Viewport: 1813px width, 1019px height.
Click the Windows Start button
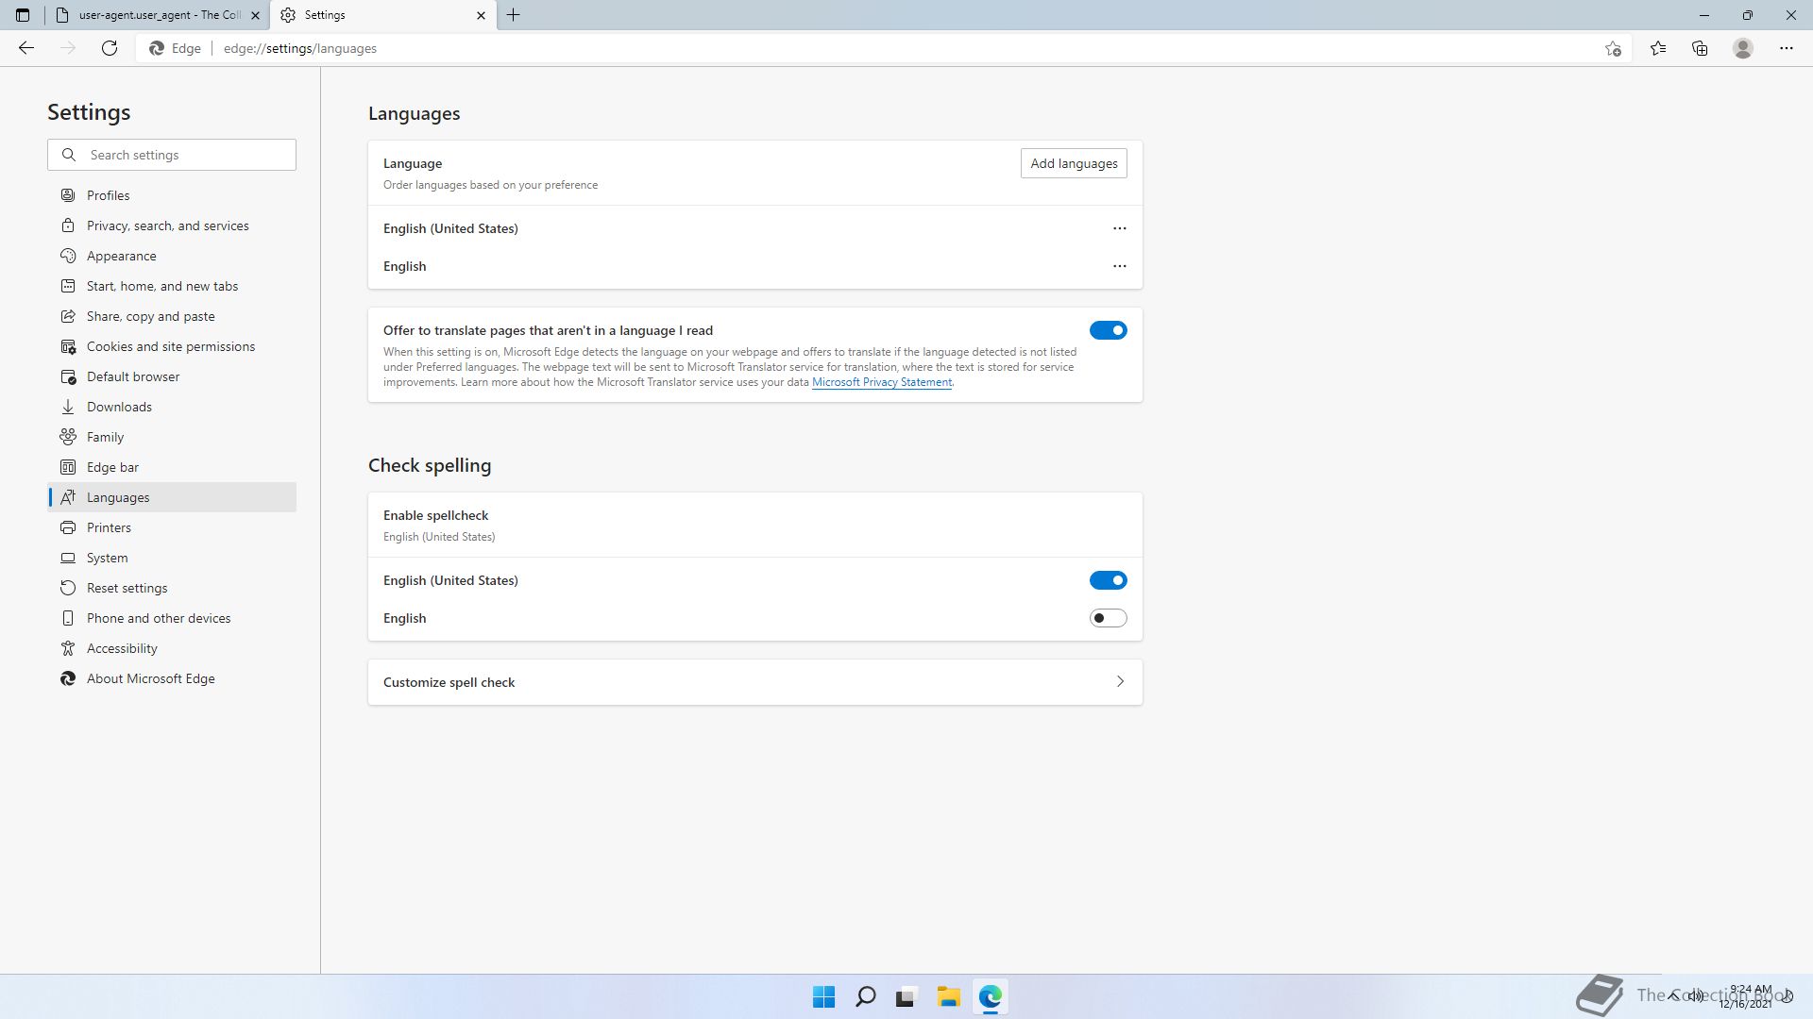pyautogui.click(x=823, y=996)
